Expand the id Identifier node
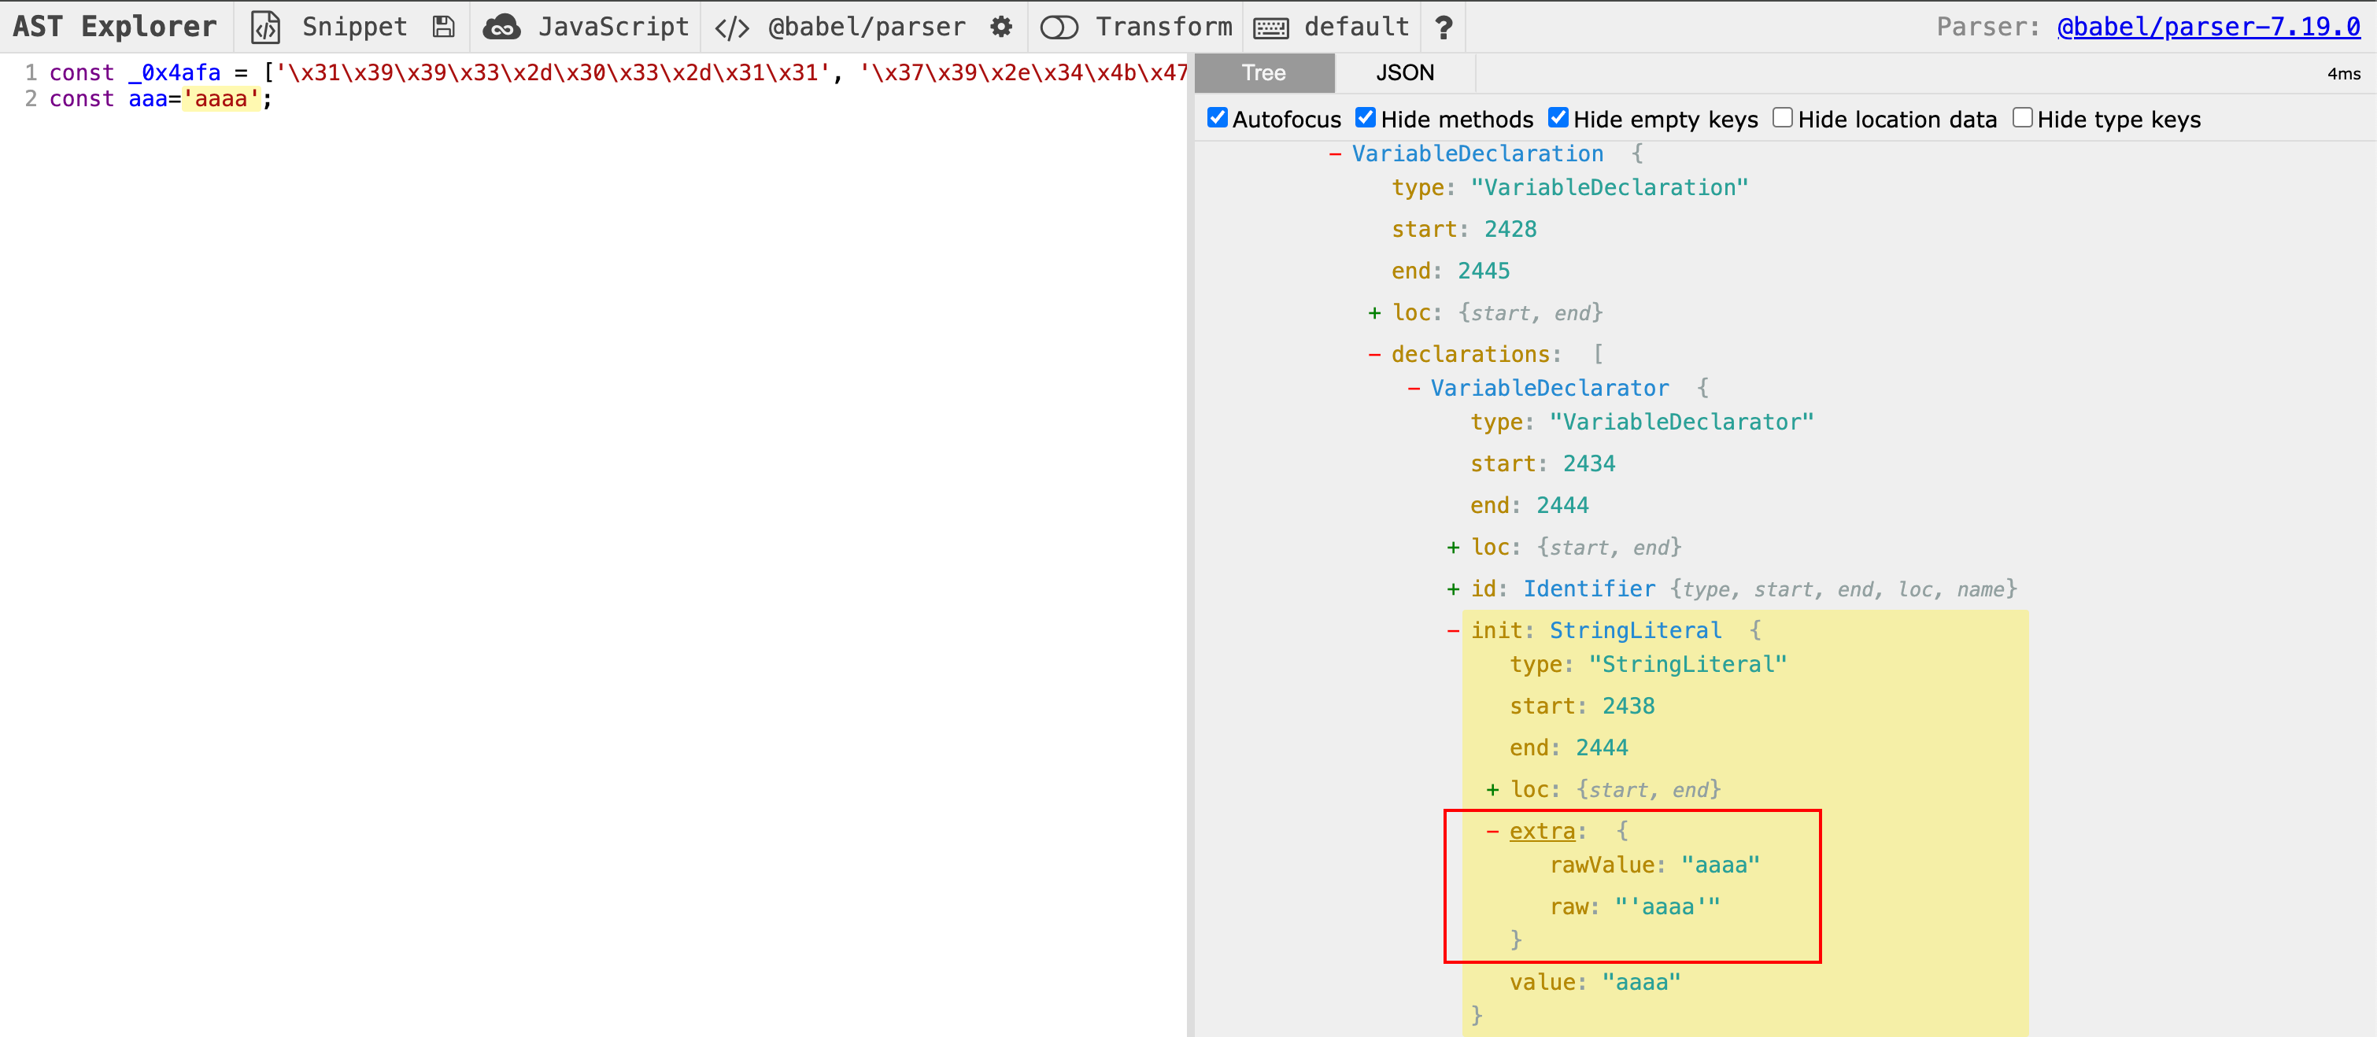Viewport: 2377px width, 1037px height. coord(1453,589)
